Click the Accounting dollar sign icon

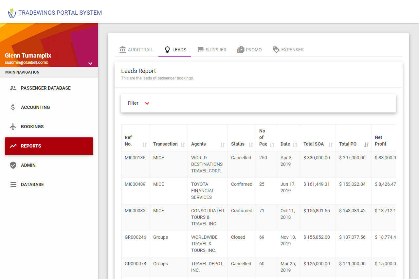[13, 107]
